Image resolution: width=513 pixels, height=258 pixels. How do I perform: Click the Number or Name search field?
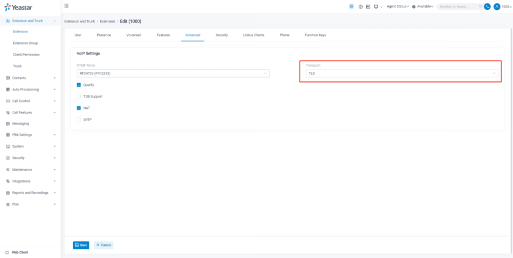click(457, 6)
